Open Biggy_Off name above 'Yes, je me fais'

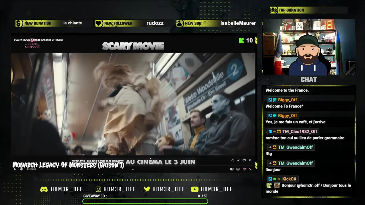pyautogui.click(x=287, y=116)
